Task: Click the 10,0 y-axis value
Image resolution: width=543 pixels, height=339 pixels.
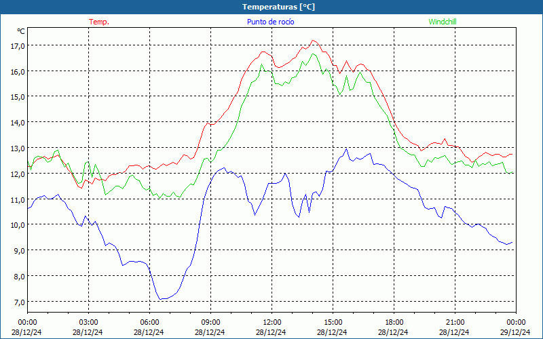Action: tap(17, 226)
